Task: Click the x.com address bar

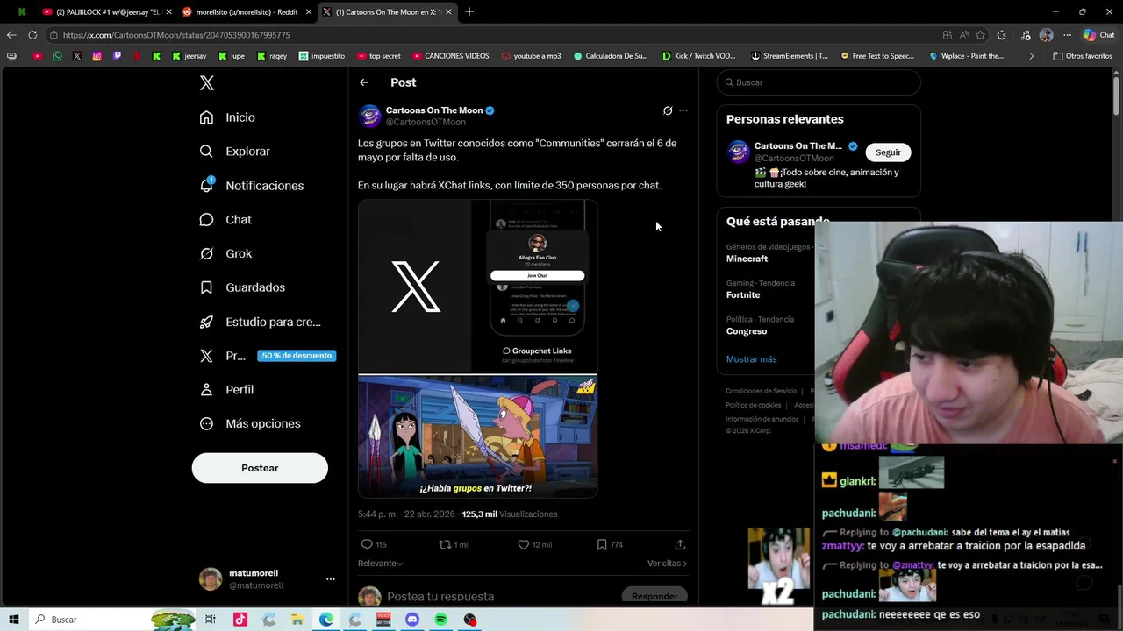Action: point(491,35)
